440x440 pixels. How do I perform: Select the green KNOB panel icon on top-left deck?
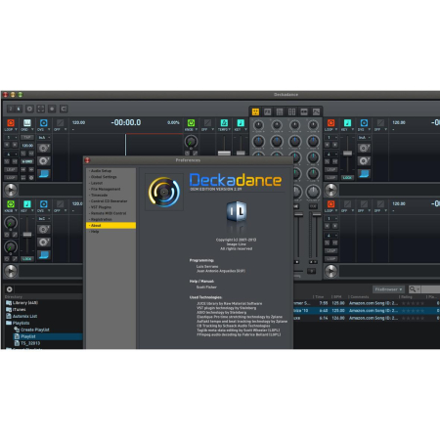(191, 123)
